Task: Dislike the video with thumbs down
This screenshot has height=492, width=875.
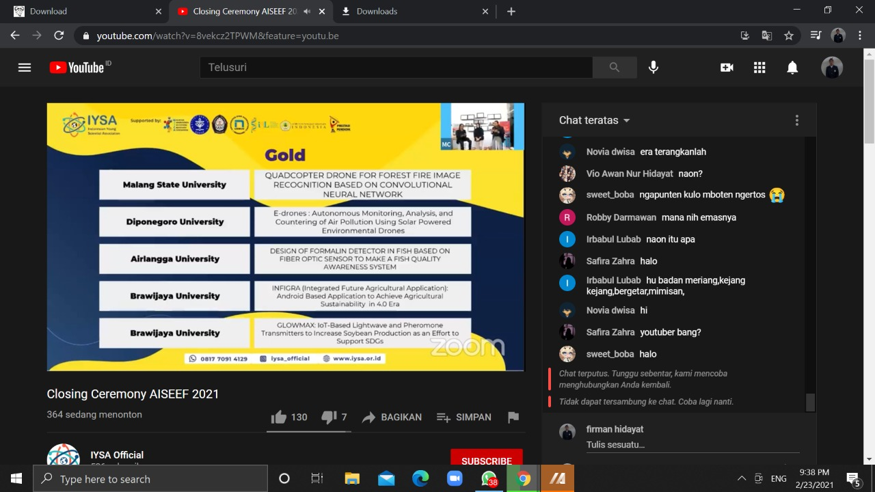Action: coord(329,417)
